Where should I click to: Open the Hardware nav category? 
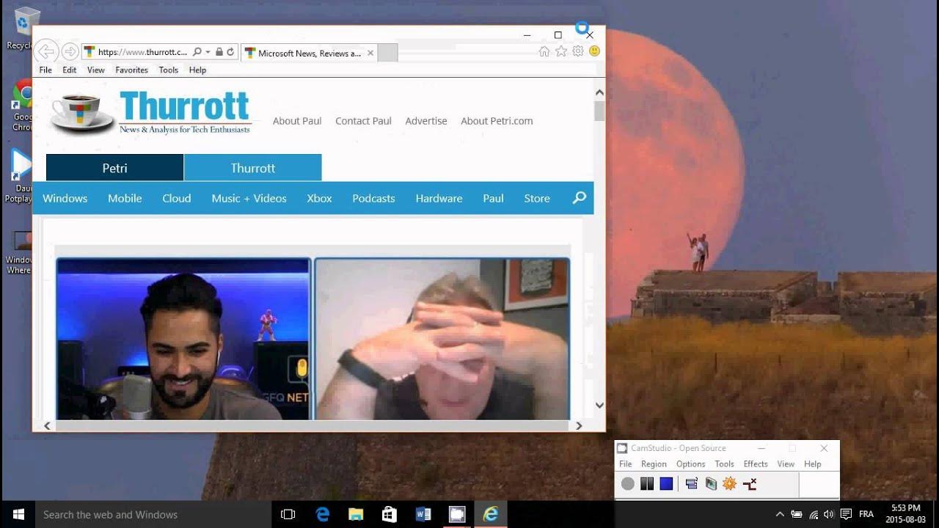click(439, 198)
